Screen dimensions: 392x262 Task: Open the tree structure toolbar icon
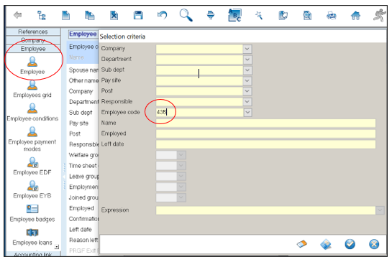pyautogui.click(x=41, y=15)
